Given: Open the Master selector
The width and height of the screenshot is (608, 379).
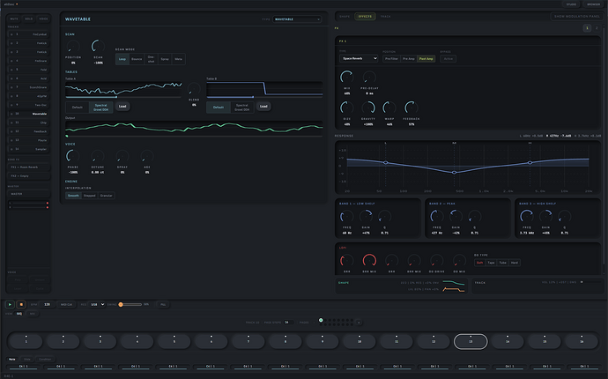Looking at the screenshot, I should 28,194.
